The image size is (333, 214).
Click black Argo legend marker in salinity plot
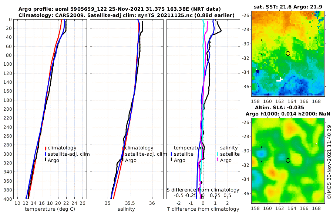tap(122, 160)
